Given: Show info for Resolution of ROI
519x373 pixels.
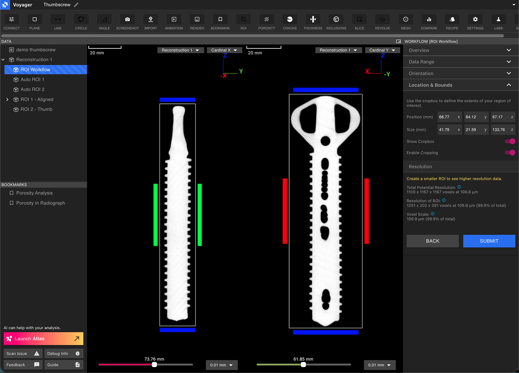Looking at the screenshot, I should click(444, 200).
